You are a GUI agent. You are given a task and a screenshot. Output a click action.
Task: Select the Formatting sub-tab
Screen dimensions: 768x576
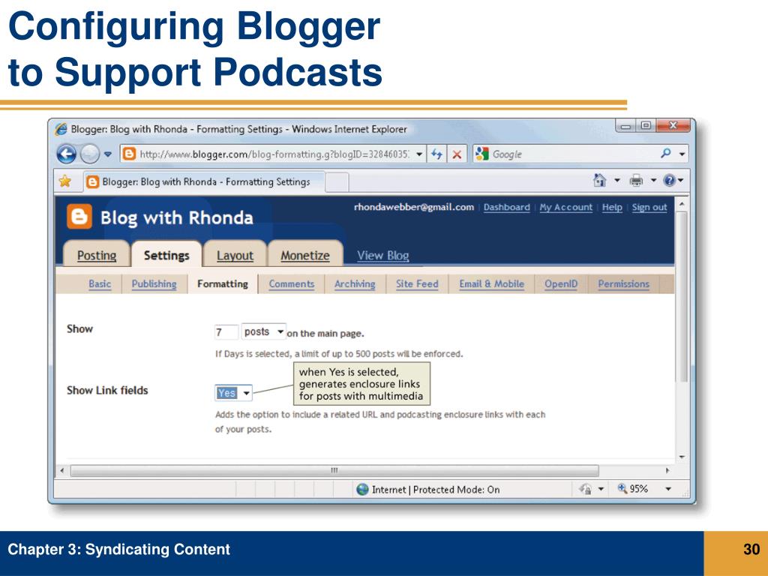[x=222, y=284]
